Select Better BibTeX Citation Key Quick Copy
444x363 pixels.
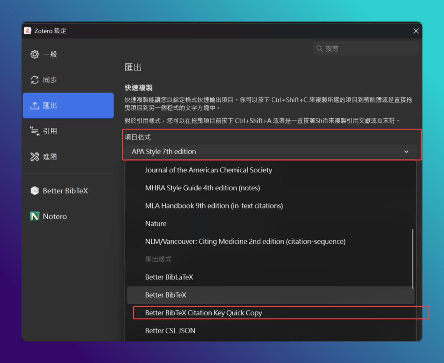(271, 313)
